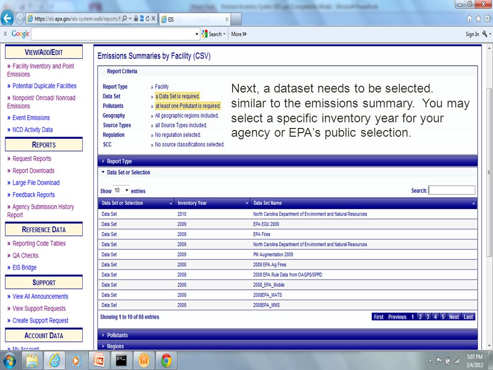Open the Show entries count dropdown
The height and width of the screenshot is (370, 493).
point(121,190)
